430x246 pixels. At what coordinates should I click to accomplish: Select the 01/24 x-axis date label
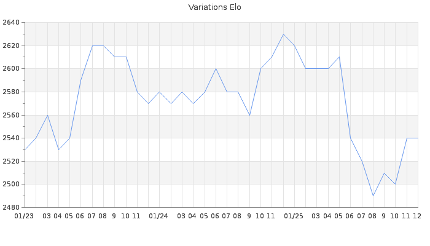pos(159,216)
